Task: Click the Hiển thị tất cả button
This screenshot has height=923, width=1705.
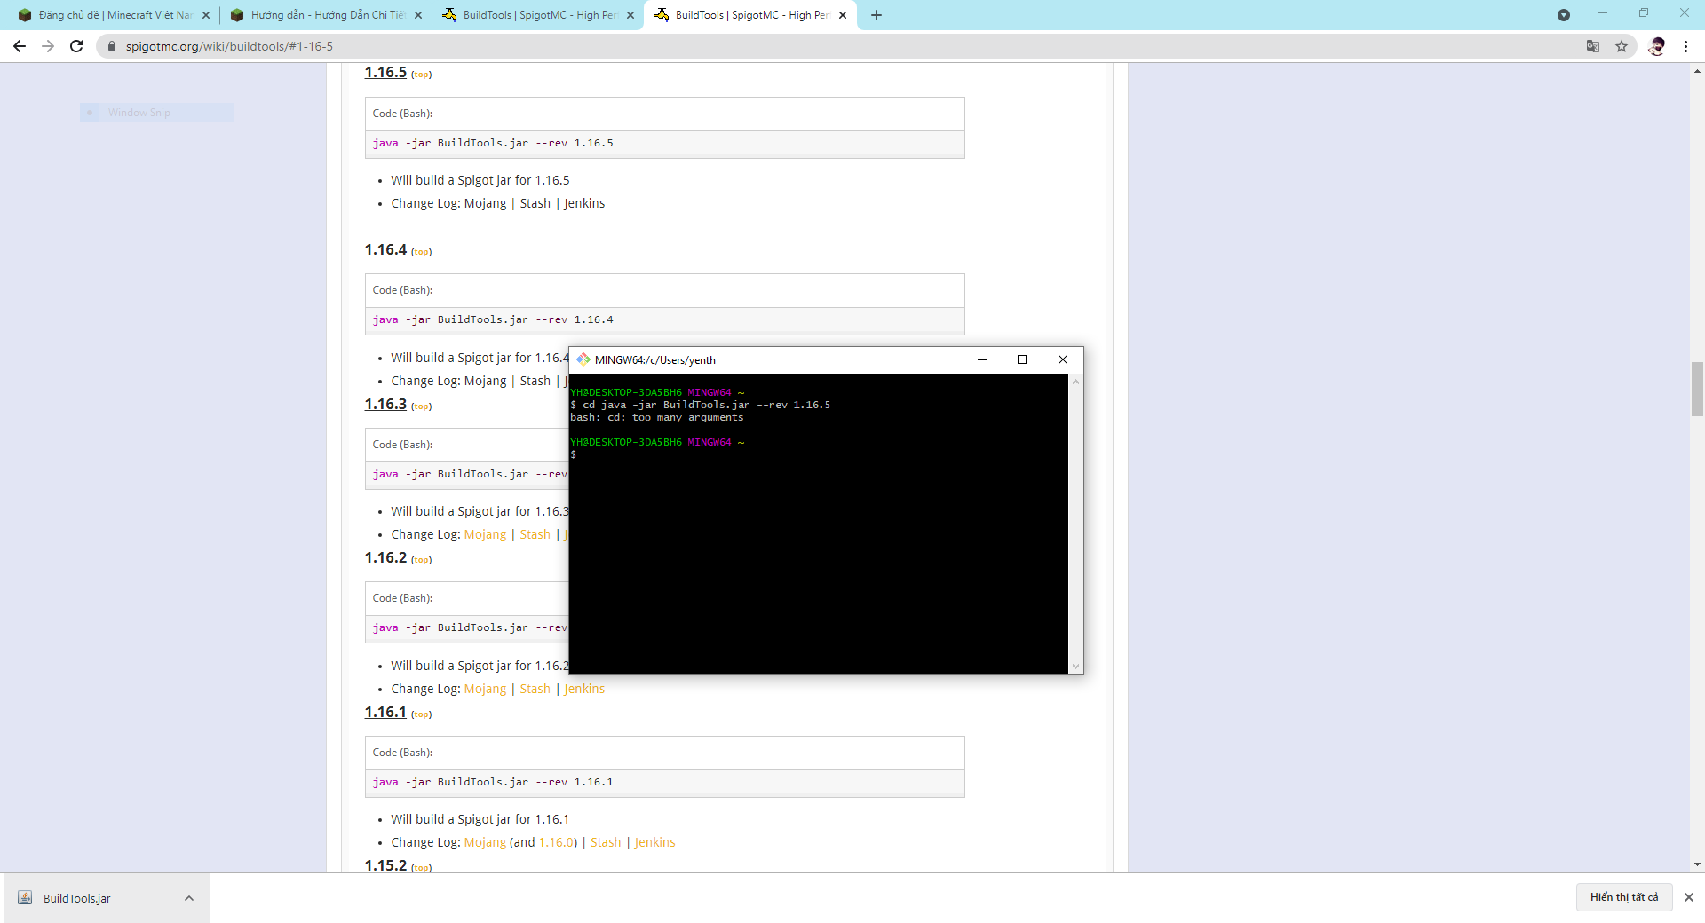Action: coord(1624,897)
